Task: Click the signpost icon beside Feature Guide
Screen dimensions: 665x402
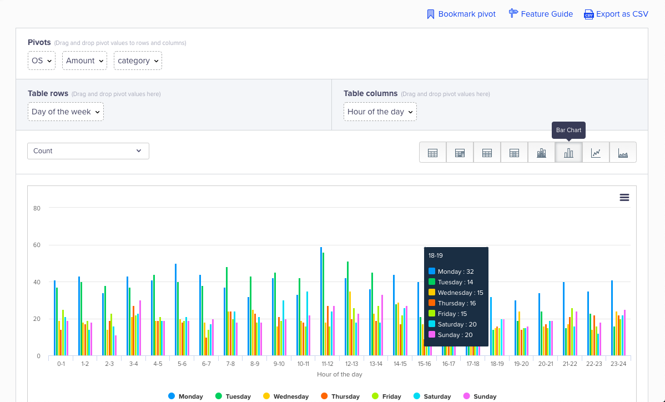Action: coord(513,13)
